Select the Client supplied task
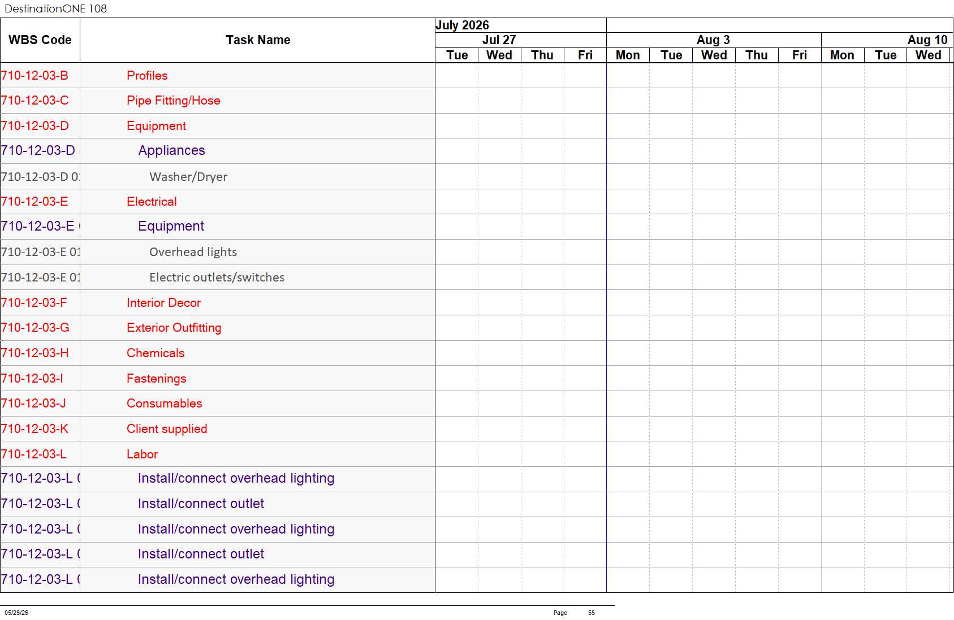 coord(167,429)
